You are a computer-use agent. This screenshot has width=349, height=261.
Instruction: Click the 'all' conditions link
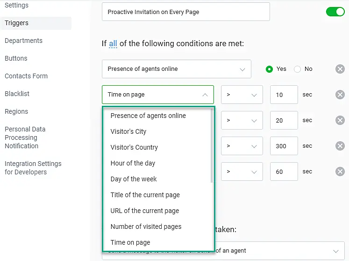(113, 44)
